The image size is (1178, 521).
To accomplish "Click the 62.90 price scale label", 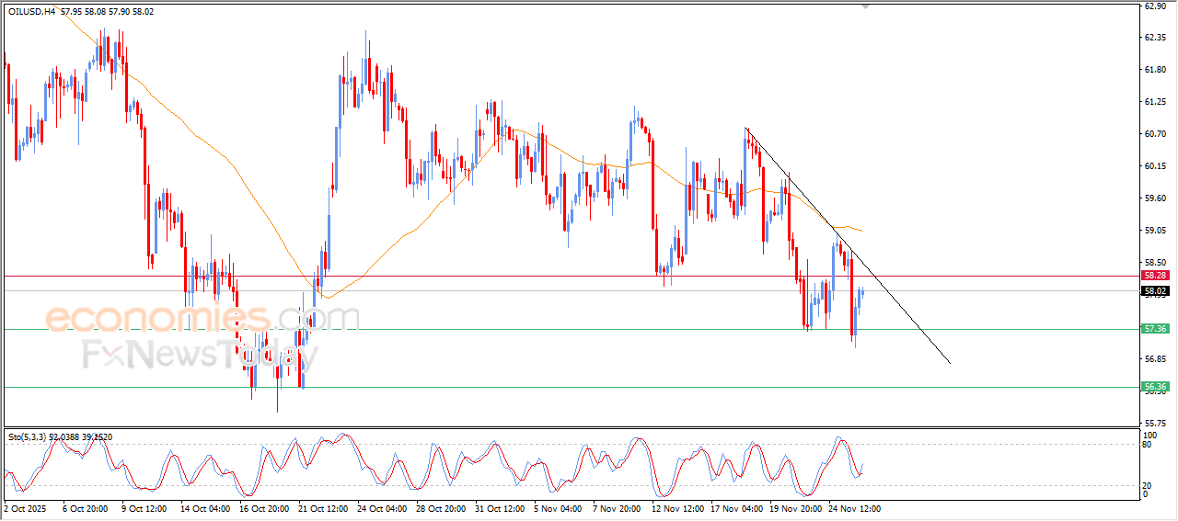I will tap(1154, 6).
